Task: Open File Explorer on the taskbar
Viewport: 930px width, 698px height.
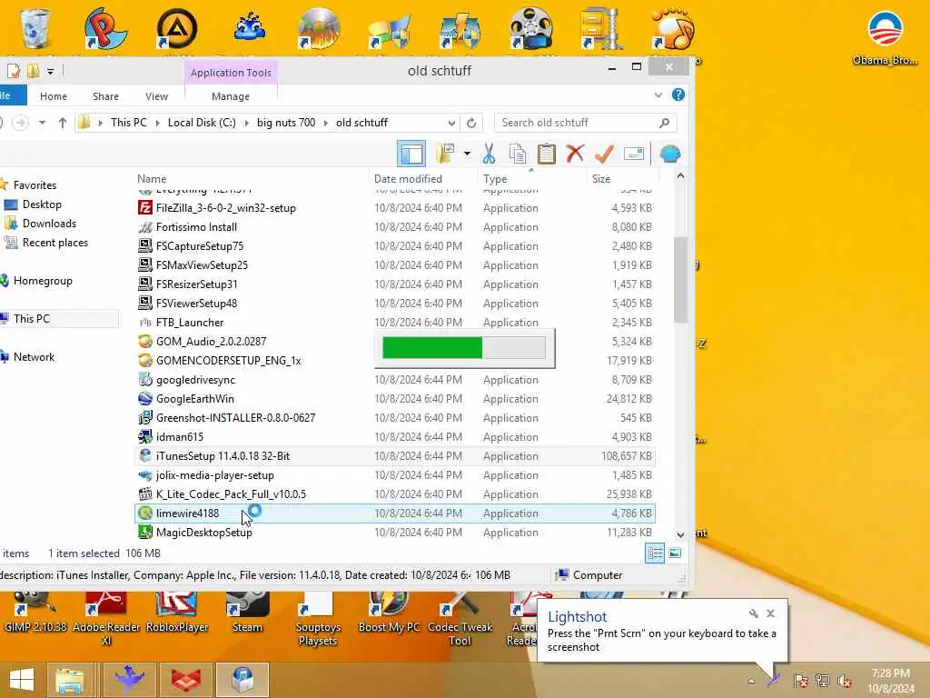Action: pos(70,680)
